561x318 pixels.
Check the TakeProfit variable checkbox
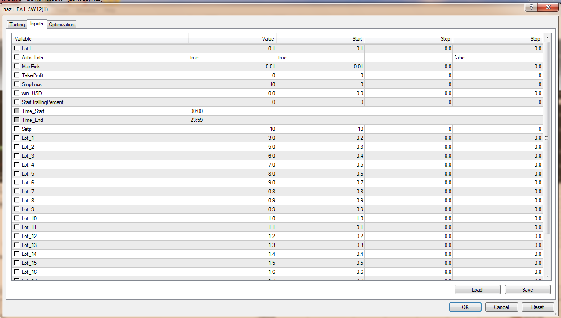[x=17, y=75]
